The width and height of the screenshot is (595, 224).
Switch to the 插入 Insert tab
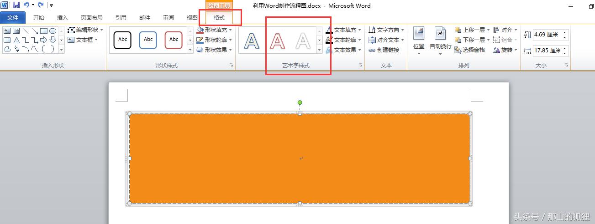pos(63,18)
